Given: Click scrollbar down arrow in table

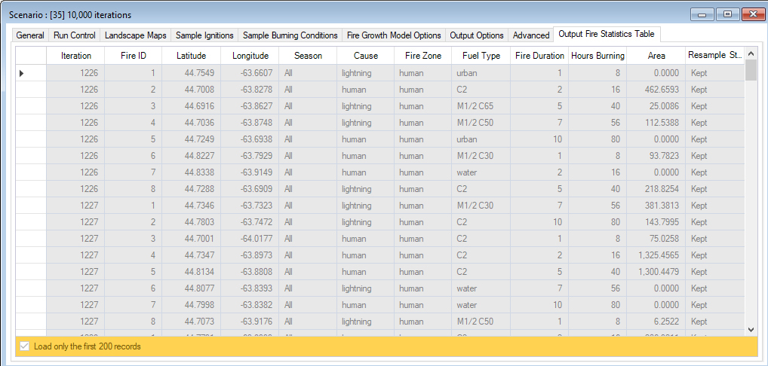Looking at the screenshot, I should point(751,330).
